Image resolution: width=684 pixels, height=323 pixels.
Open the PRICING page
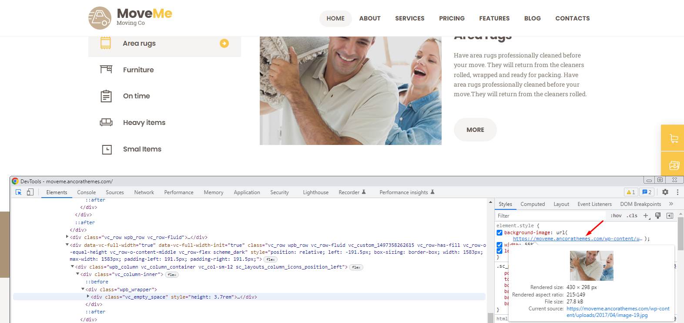tap(452, 18)
